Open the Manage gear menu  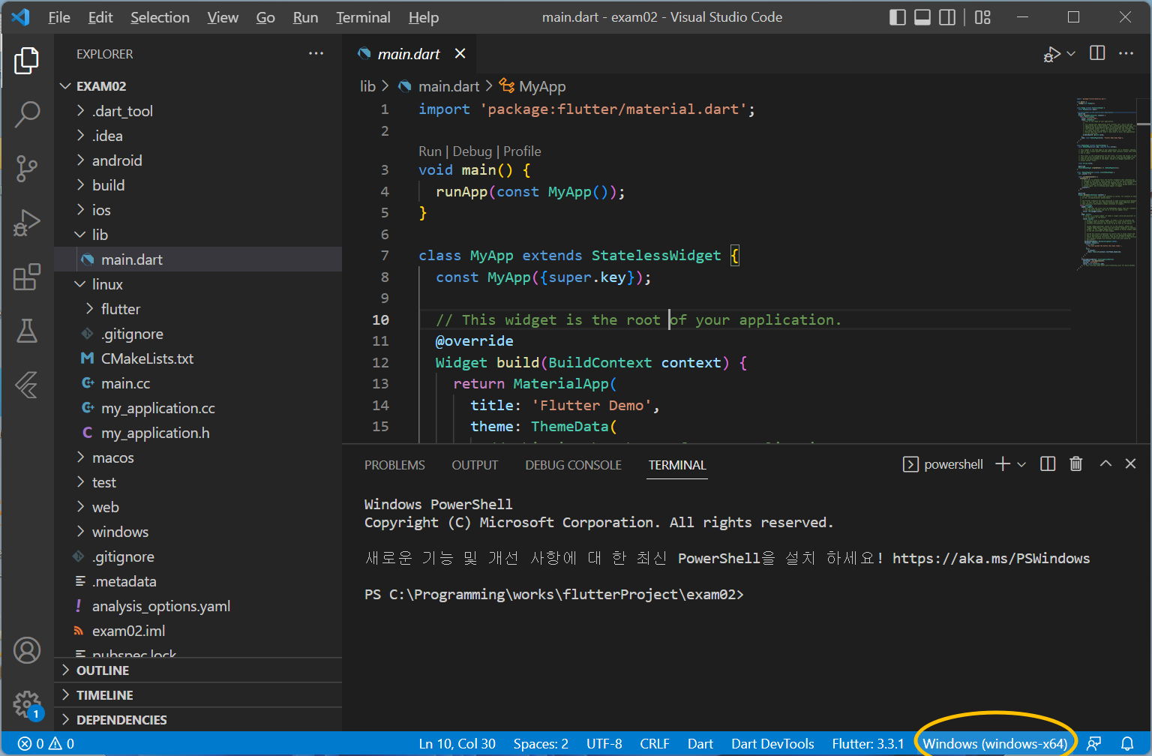click(x=27, y=704)
